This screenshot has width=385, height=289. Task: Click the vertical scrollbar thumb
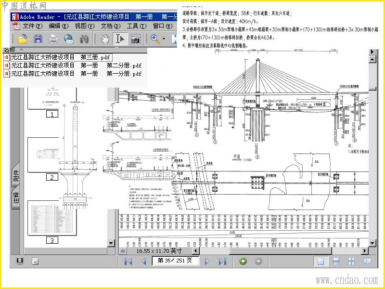point(372,89)
